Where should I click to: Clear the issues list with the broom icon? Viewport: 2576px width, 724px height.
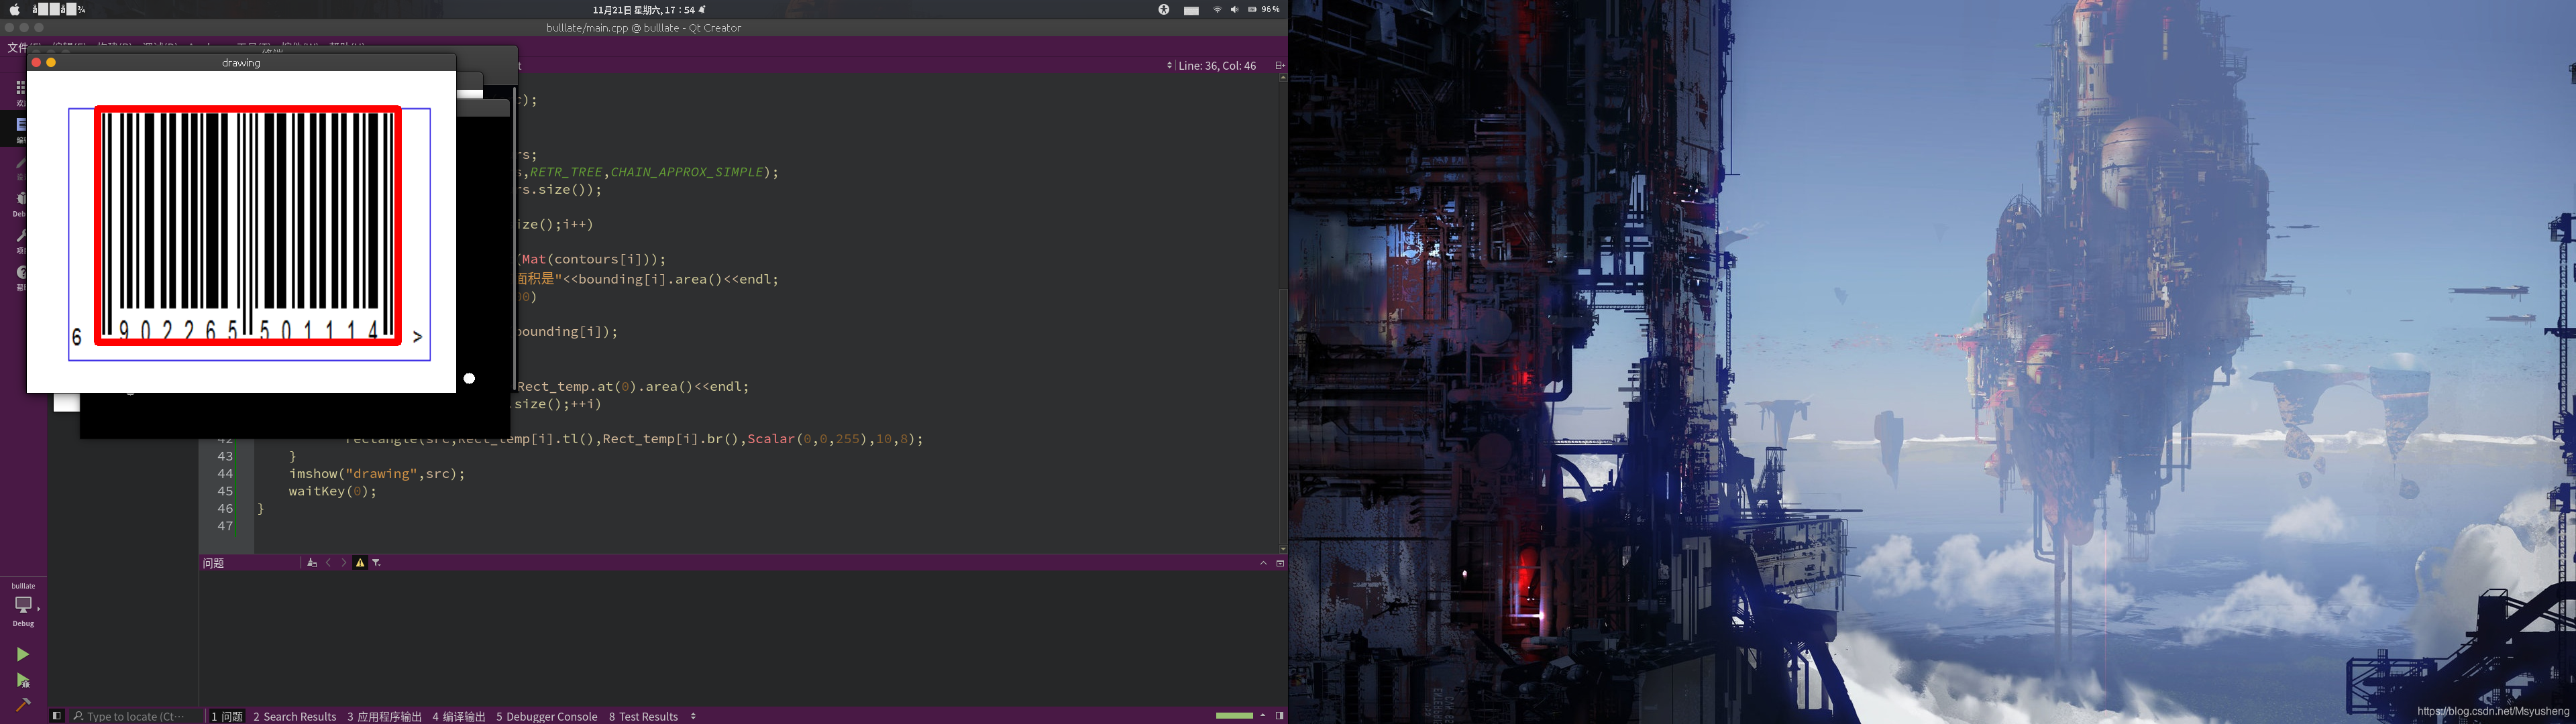coord(312,563)
